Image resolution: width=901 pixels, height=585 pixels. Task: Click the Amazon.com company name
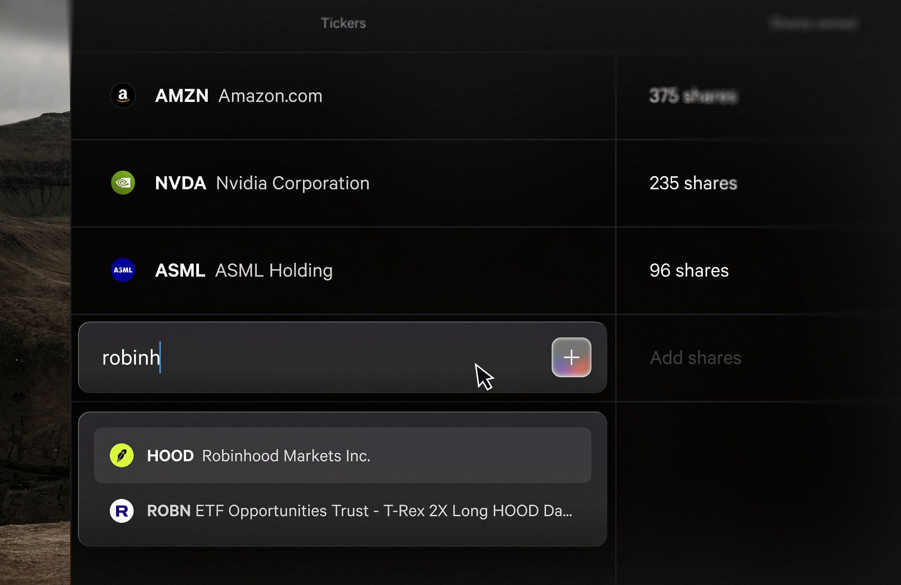[x=270, y=96]
